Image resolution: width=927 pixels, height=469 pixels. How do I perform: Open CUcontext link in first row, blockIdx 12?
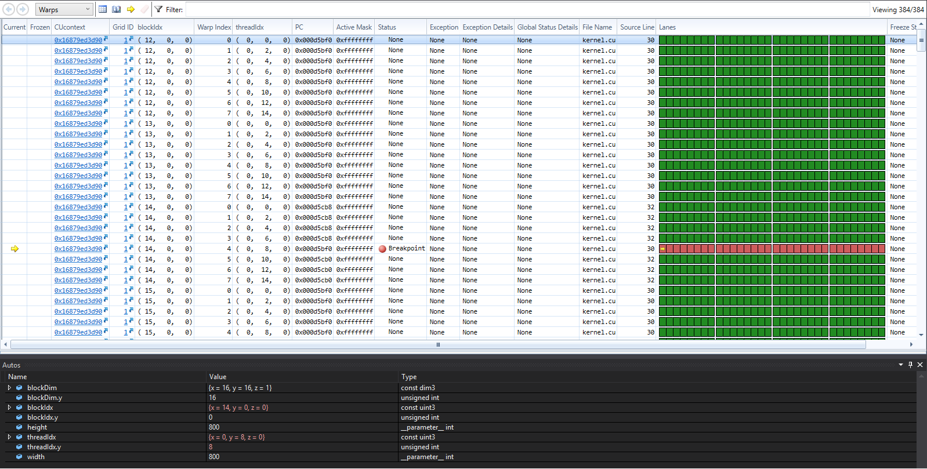(78, 40)
